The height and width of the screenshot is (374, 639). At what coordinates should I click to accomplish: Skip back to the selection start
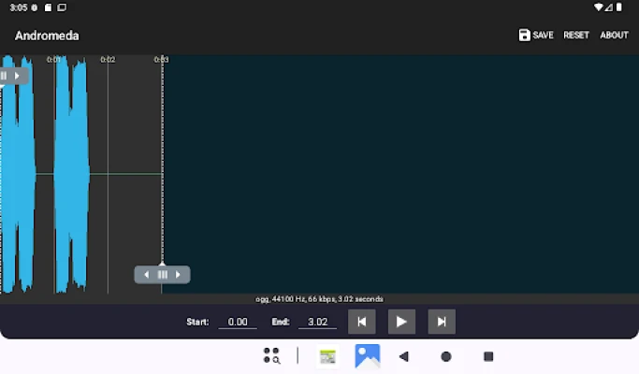point(361,322)
